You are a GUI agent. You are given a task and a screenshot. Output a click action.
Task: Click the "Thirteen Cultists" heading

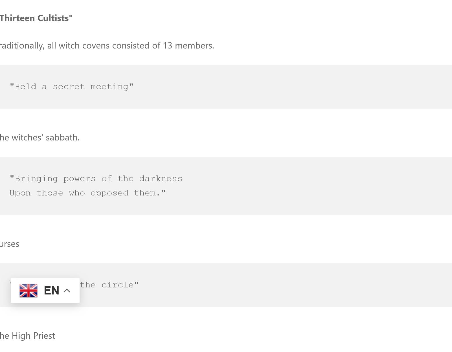[36, 18]
